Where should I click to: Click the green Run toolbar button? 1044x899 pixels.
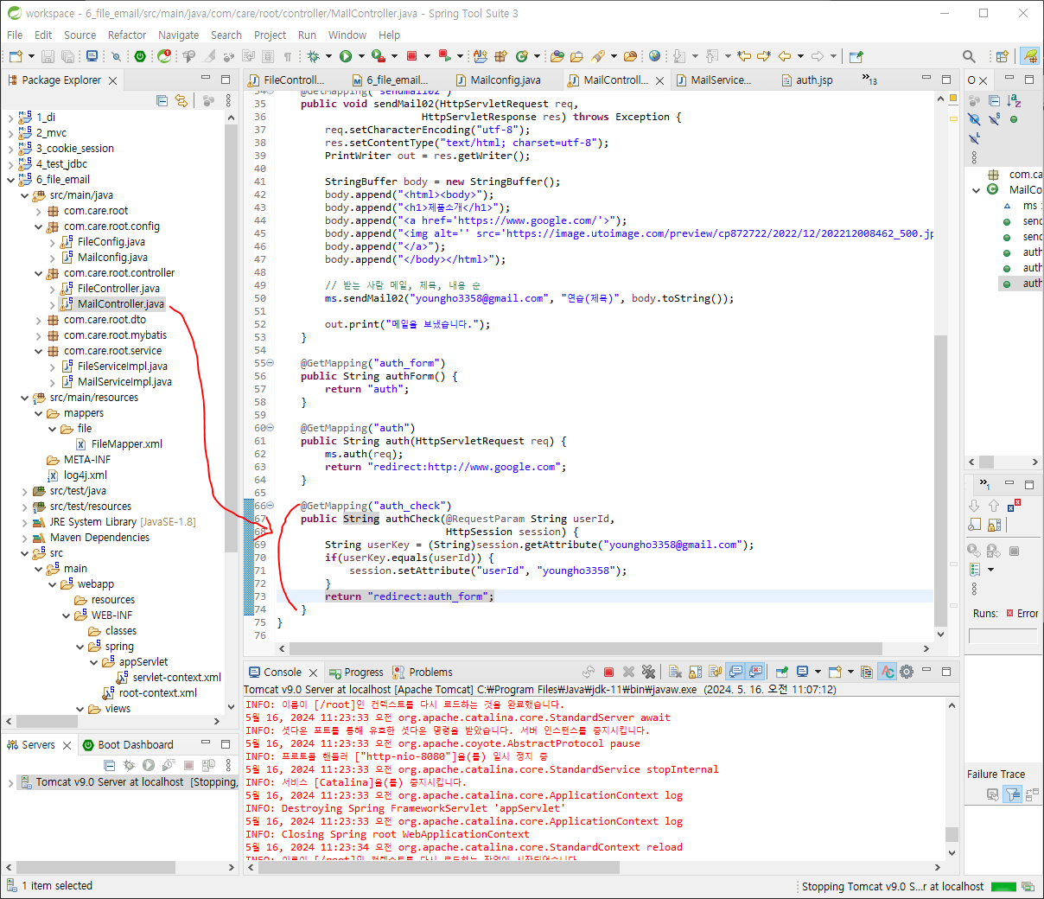346,56
